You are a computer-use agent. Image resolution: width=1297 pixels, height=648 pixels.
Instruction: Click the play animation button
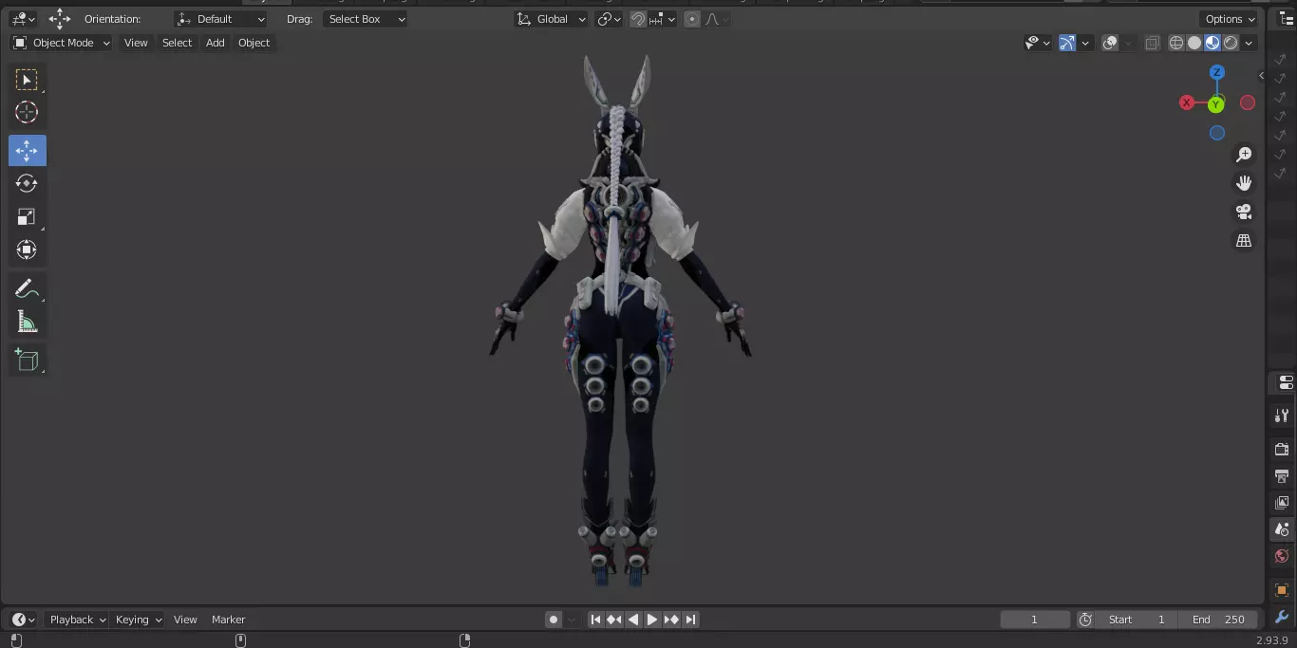point(652,620)
